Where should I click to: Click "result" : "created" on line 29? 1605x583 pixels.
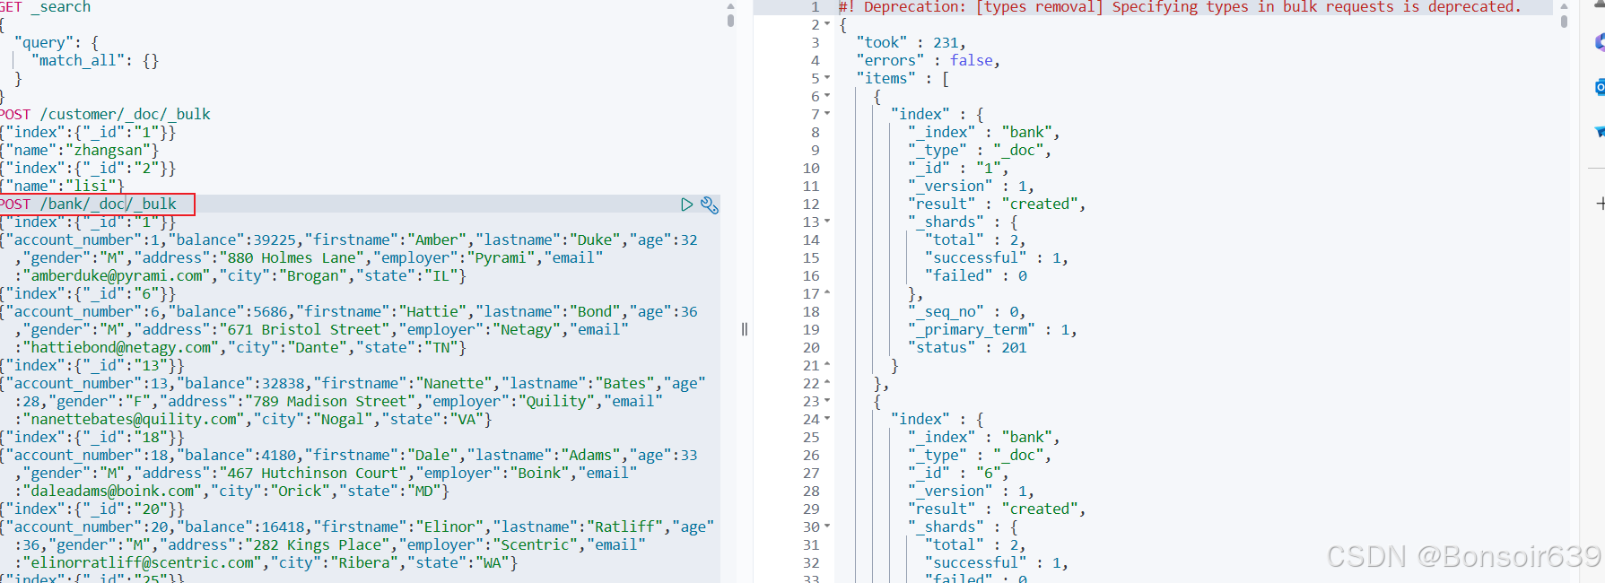tap(997, 509)
